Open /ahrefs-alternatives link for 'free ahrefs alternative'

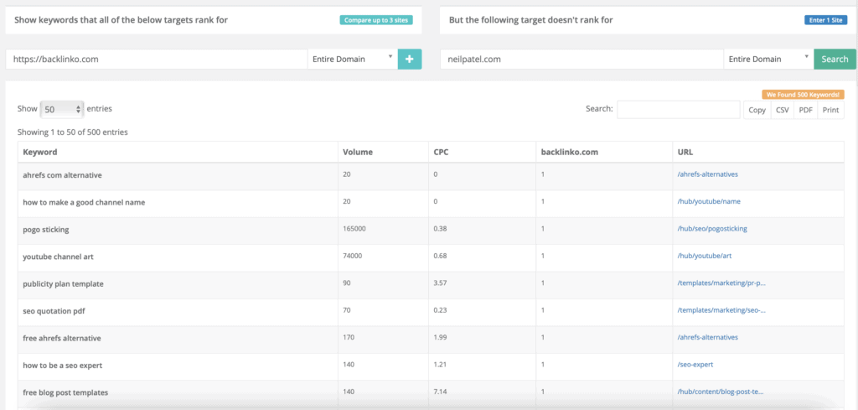point(707,337)
